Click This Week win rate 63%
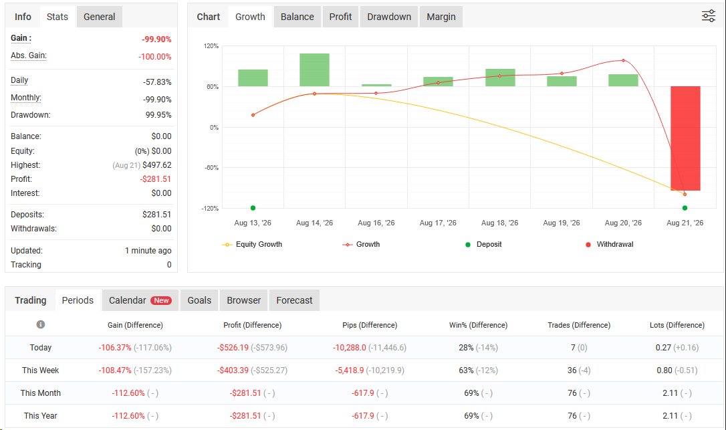726x430 pixels. (x=466, y=370)
